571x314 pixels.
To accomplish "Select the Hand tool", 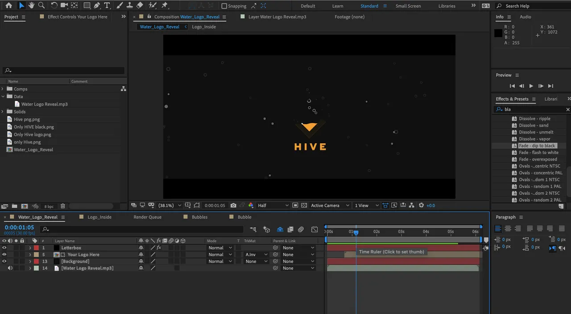I will pyautogui.click(x=31, y=5).
